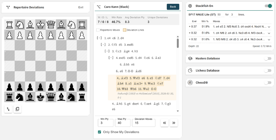Image resolution: width=276 pixels, height=140 pixels.
Task: Turn off the Stockfish engine toggle
Action: pos(268,6)
